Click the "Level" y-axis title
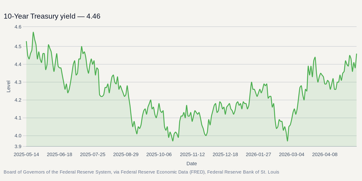Screen dimensions: 362x181 coord(8,87)
